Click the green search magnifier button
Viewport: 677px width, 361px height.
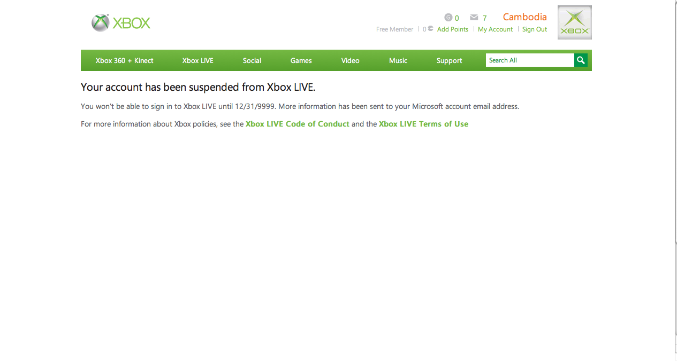coord(581,60)
